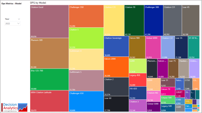This screenshot has width=202, height=113.
Task: Select the G150 gray tile
Action: [x=188, y=84]
